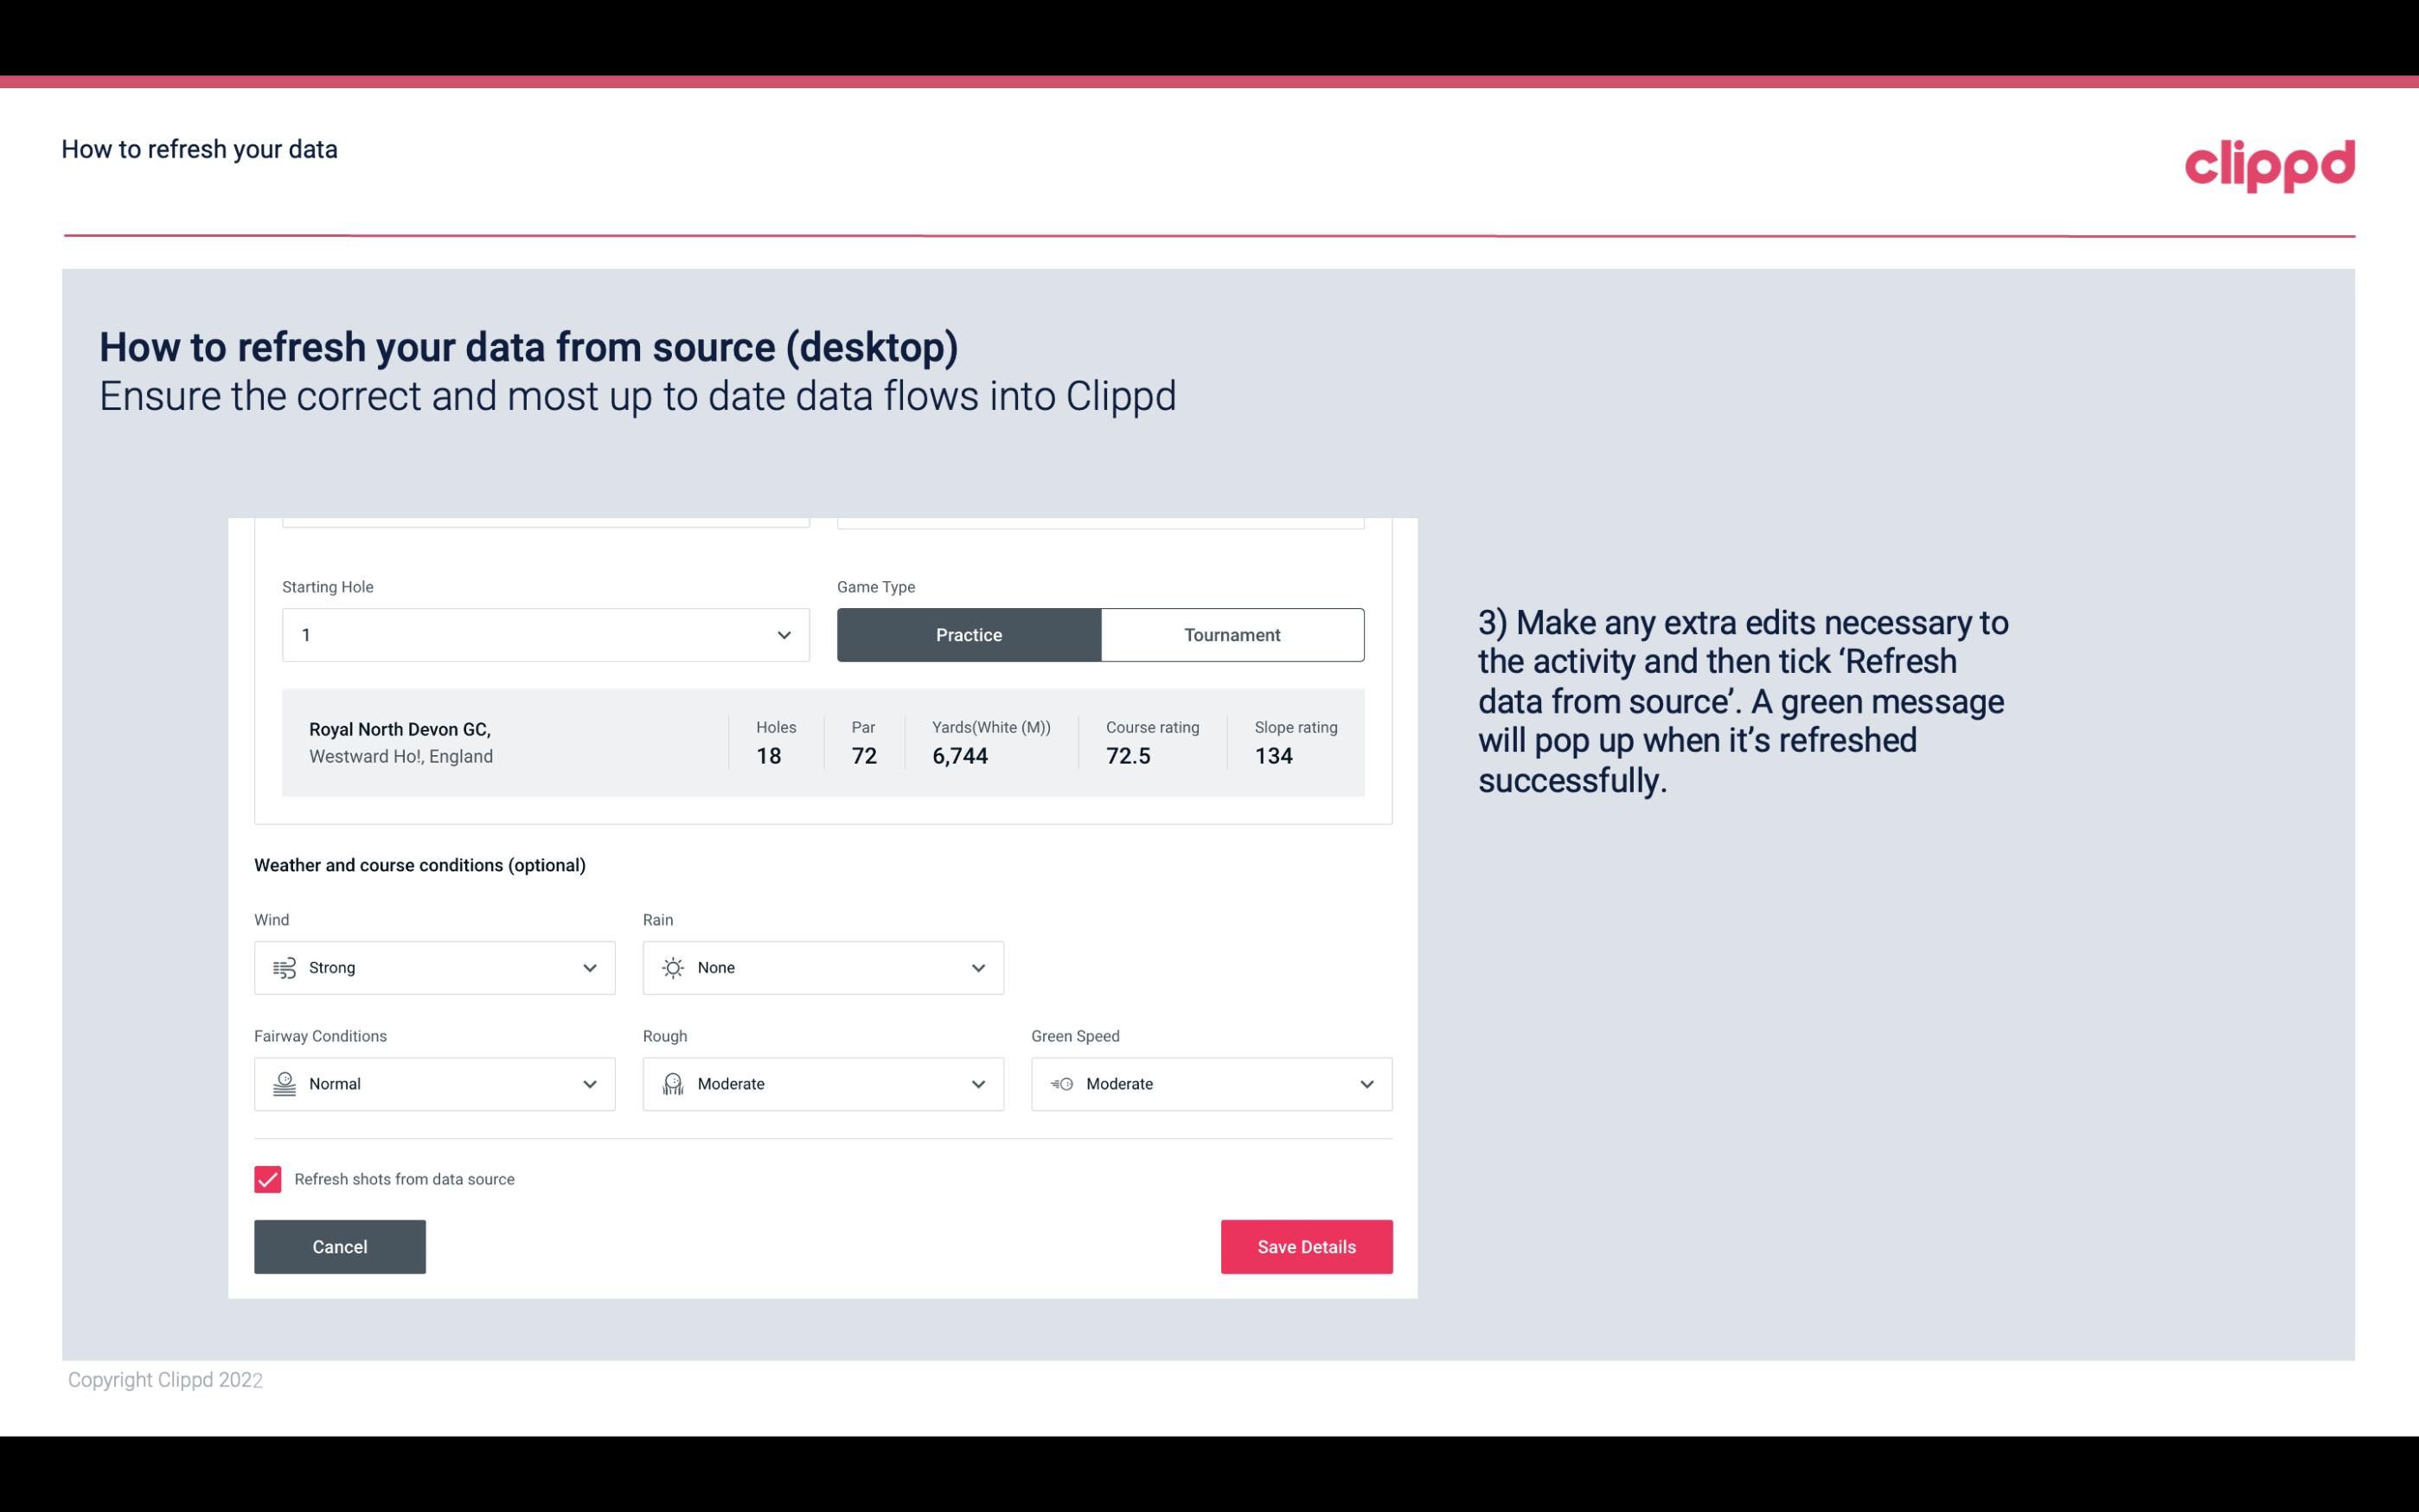This screenshot has height=1512, width=2419.
Task: Select the Practice game type tab
Action: click(x=969, y=634)
